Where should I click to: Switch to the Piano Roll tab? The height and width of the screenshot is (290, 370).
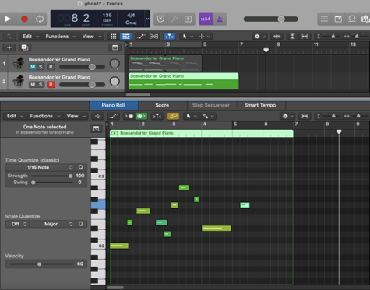[114, 105]
